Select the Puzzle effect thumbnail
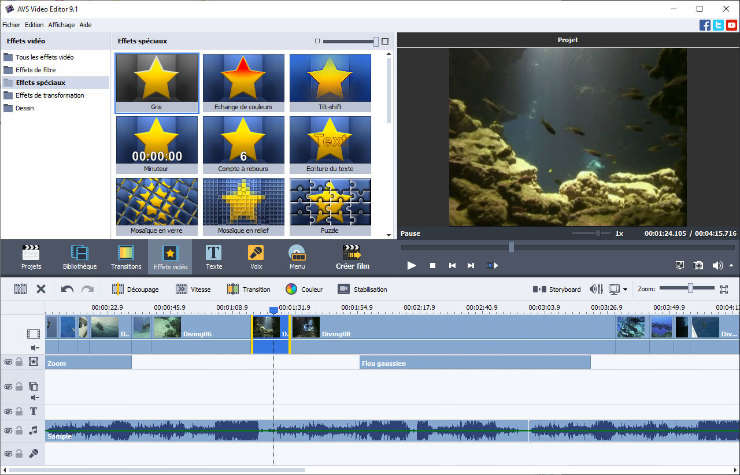 330,206
